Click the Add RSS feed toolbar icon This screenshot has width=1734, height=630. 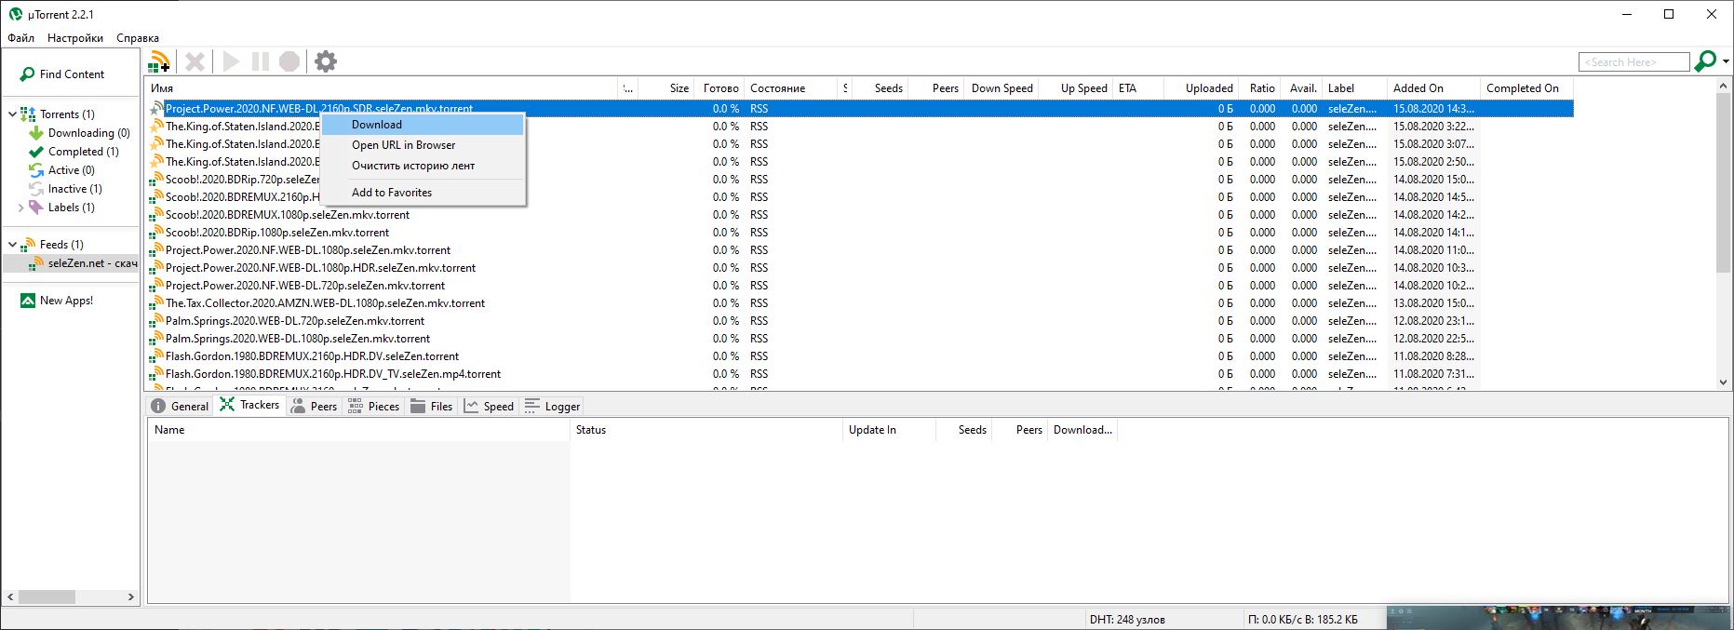coord(159,62)
